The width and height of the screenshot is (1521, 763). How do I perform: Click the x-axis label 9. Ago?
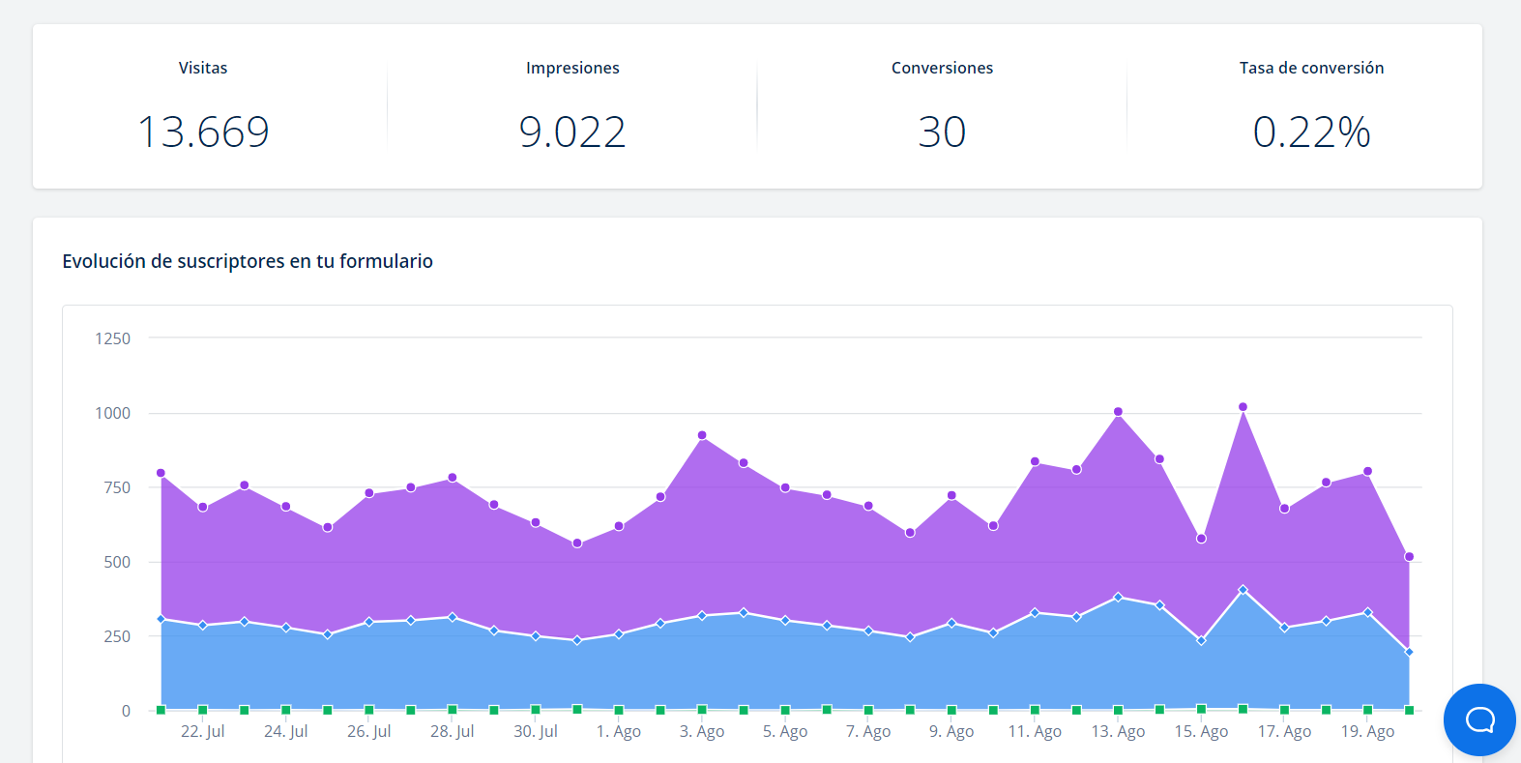pyautogui.click(x=951, y=731)
